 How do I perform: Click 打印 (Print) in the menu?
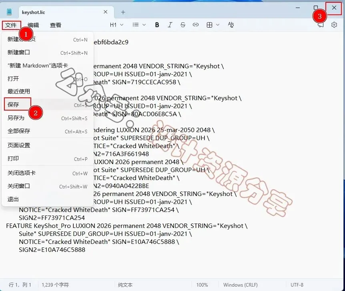coord(48,158)
